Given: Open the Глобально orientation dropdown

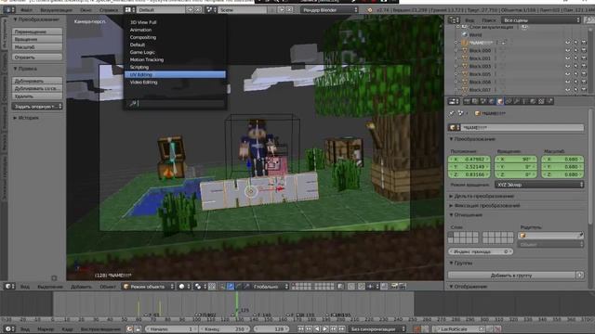Looking at the screenshot, I should click(x=271, y=287).
